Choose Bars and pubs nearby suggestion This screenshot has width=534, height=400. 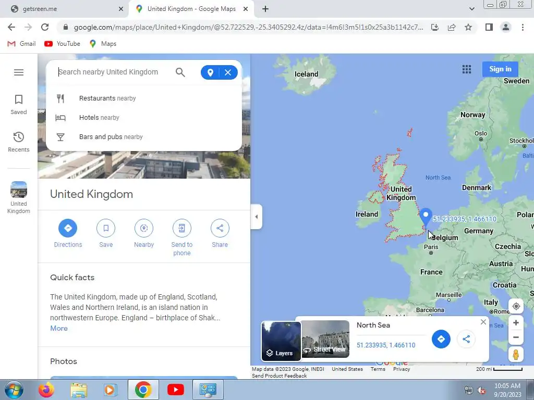(x=144, y=137)
